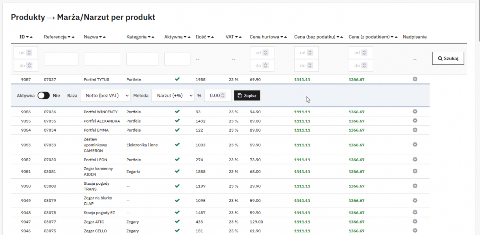Click the down sort arrow beside ID
The image size is (480, 235).
(x=27, y=37)
